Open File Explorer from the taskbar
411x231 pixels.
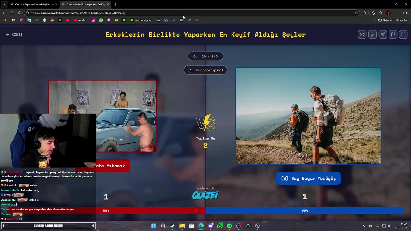[182, 226]
